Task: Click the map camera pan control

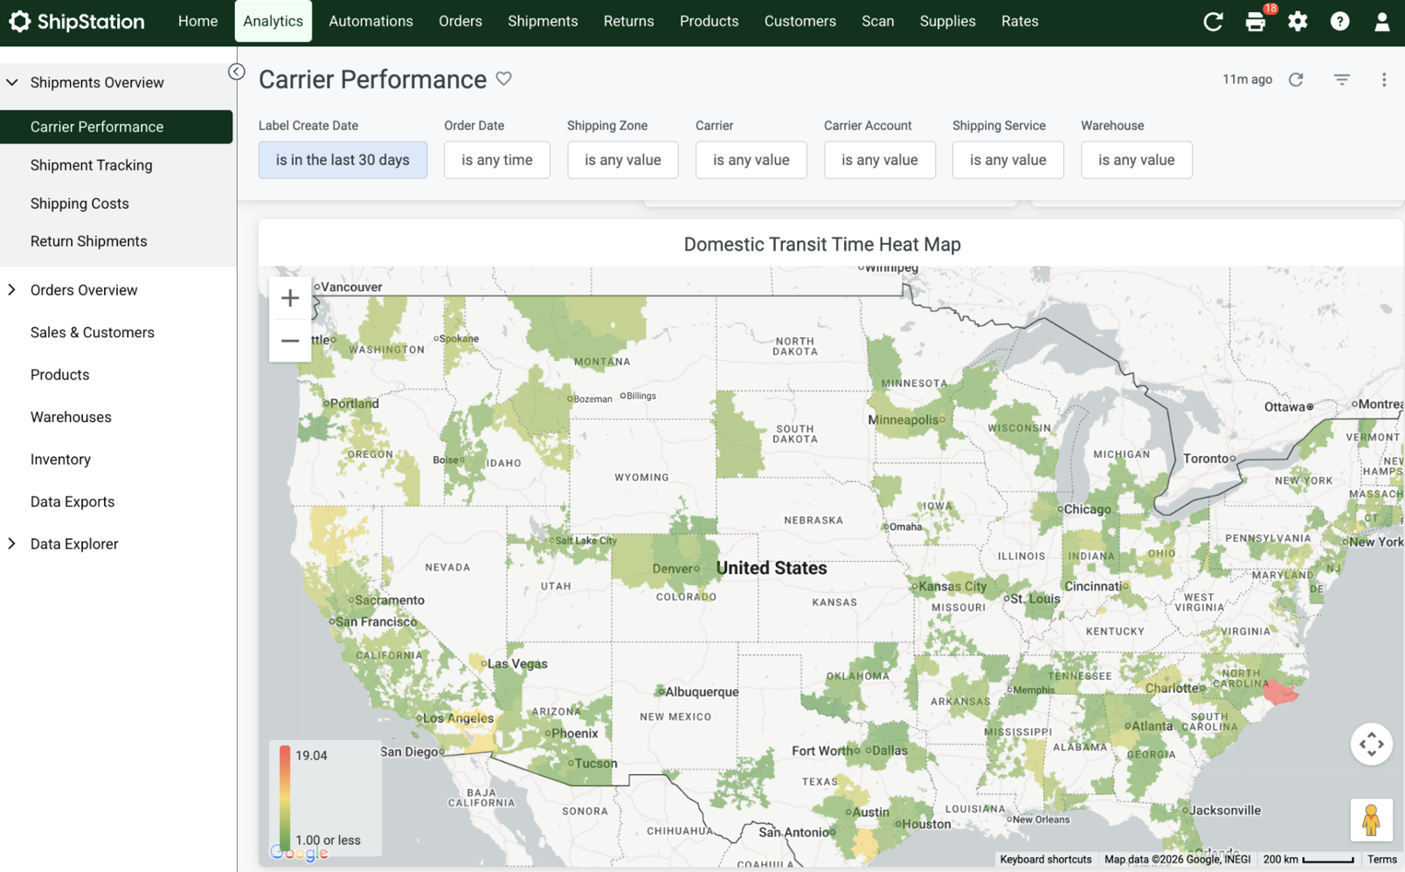Action: (x=1371, y=744)
